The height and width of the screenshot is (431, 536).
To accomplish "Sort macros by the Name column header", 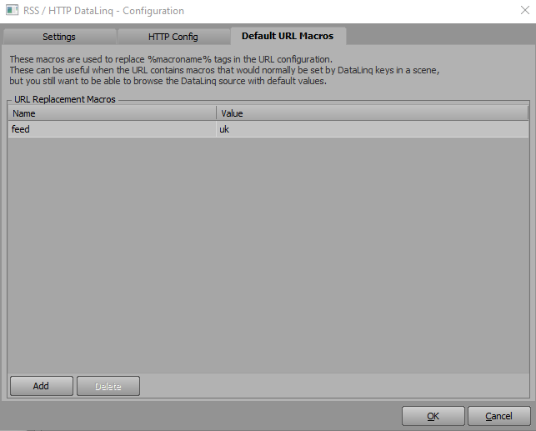I will tap(113, 113).
